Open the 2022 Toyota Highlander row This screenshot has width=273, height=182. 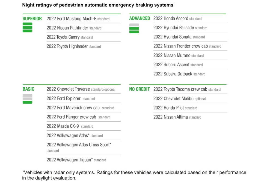(x=67, y=46)
